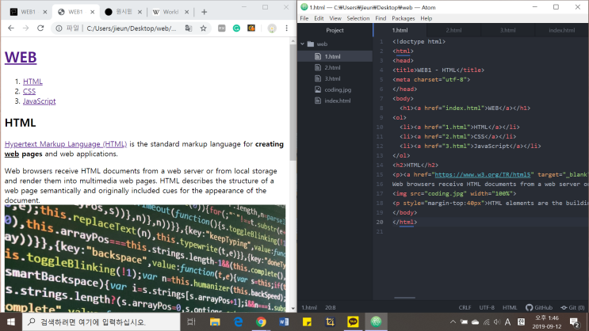Screen dimensions: 589x331
Task: Open File Explorer from taskbar
Action: (215, 321)
